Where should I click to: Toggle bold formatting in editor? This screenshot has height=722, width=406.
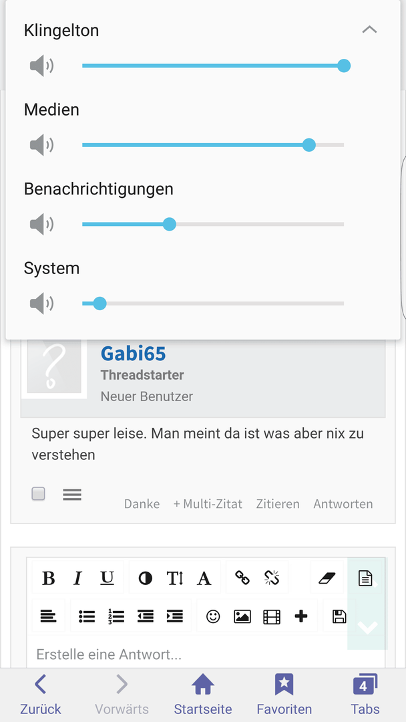point(48,578)
